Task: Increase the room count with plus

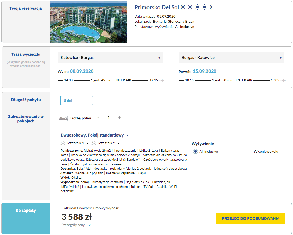Action: [119, 118]
